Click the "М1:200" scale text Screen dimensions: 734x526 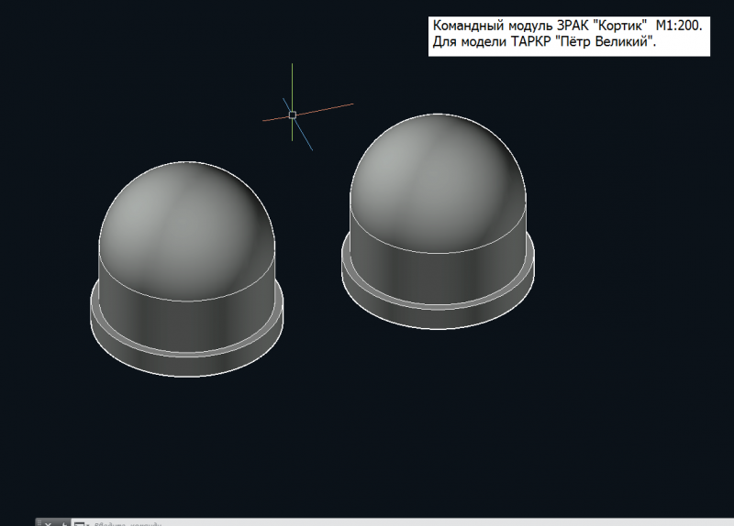pos(679,27)
